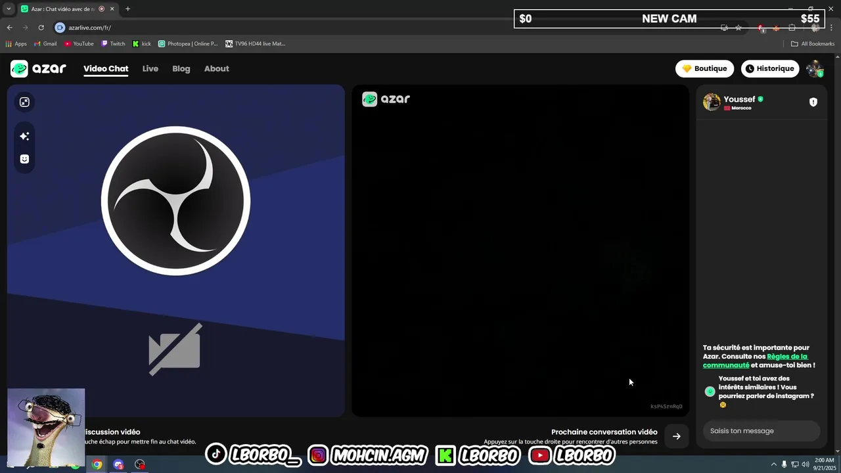Screen dimensions: 841x473
Task: Click the Azar watermark logo on remote video
Action: pyautogui.click(x=386, y=99)
